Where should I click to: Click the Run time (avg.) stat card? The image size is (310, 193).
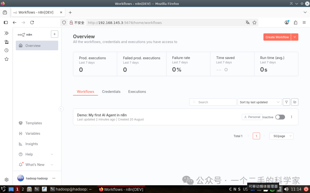(x=276, y=64)
